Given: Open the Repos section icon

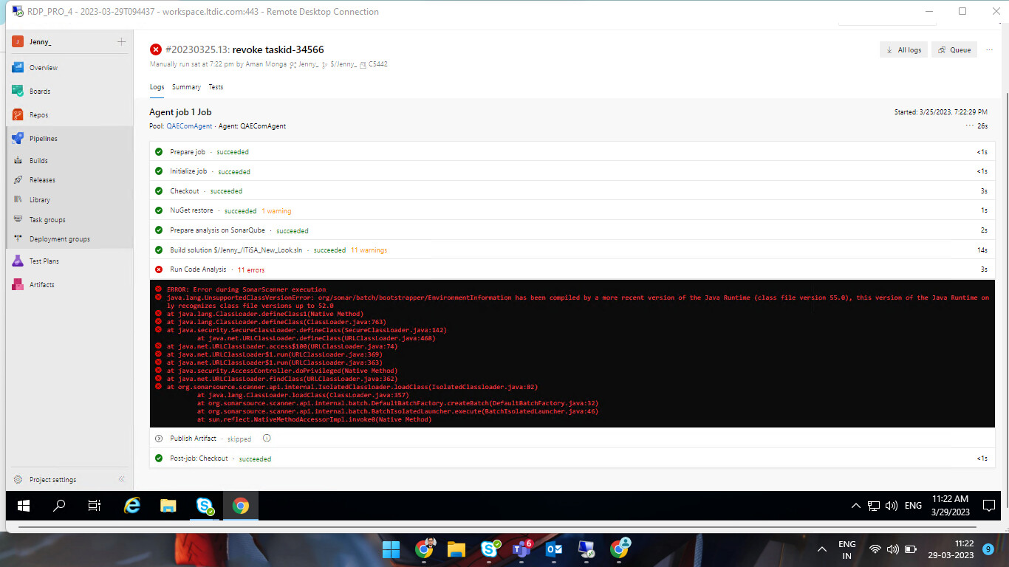Looking at the screenshot, I should (x=16, y=114).
